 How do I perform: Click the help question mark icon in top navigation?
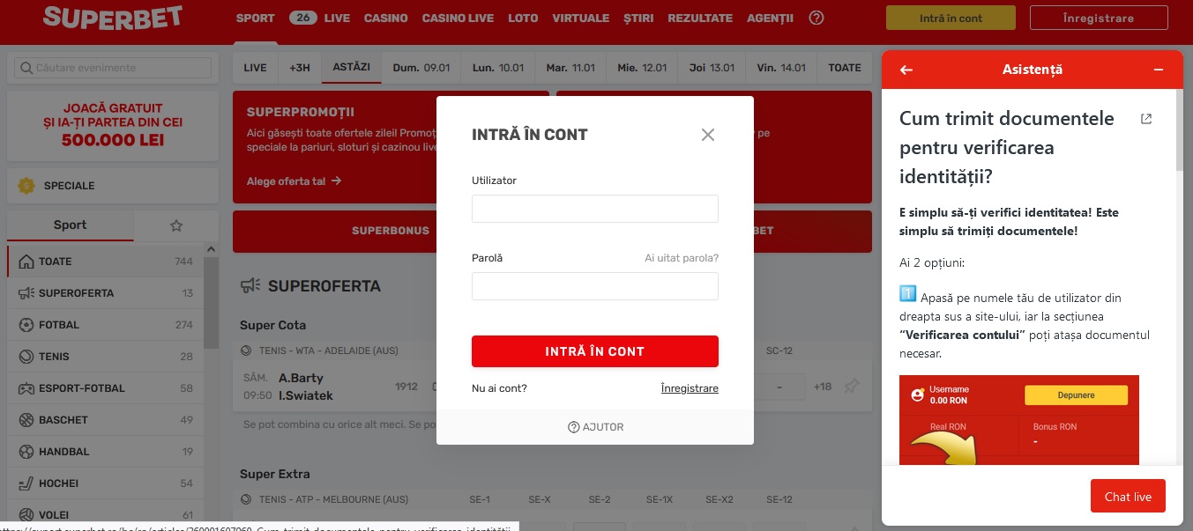(816, 18)
